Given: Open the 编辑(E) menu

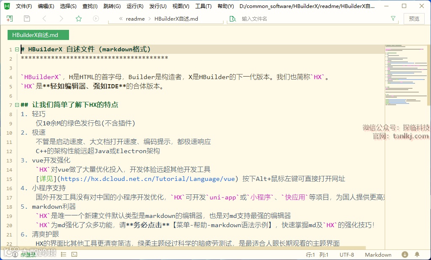Looking at the screenshot, I should 46,6.
